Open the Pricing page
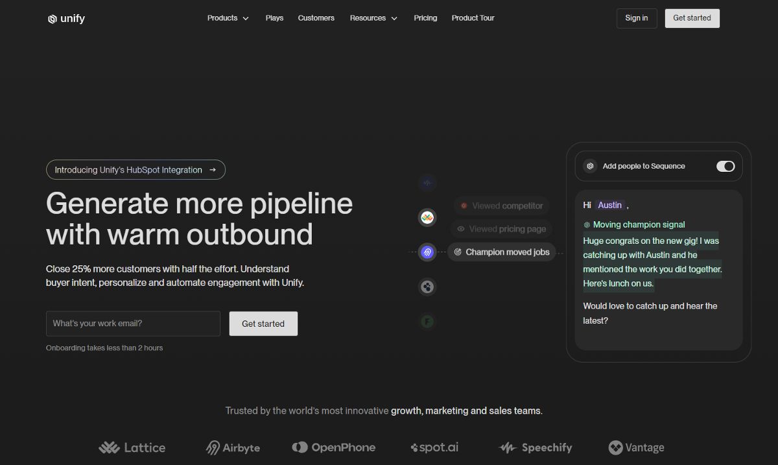Viewport: 778px width, 465px height. point(425,18)
